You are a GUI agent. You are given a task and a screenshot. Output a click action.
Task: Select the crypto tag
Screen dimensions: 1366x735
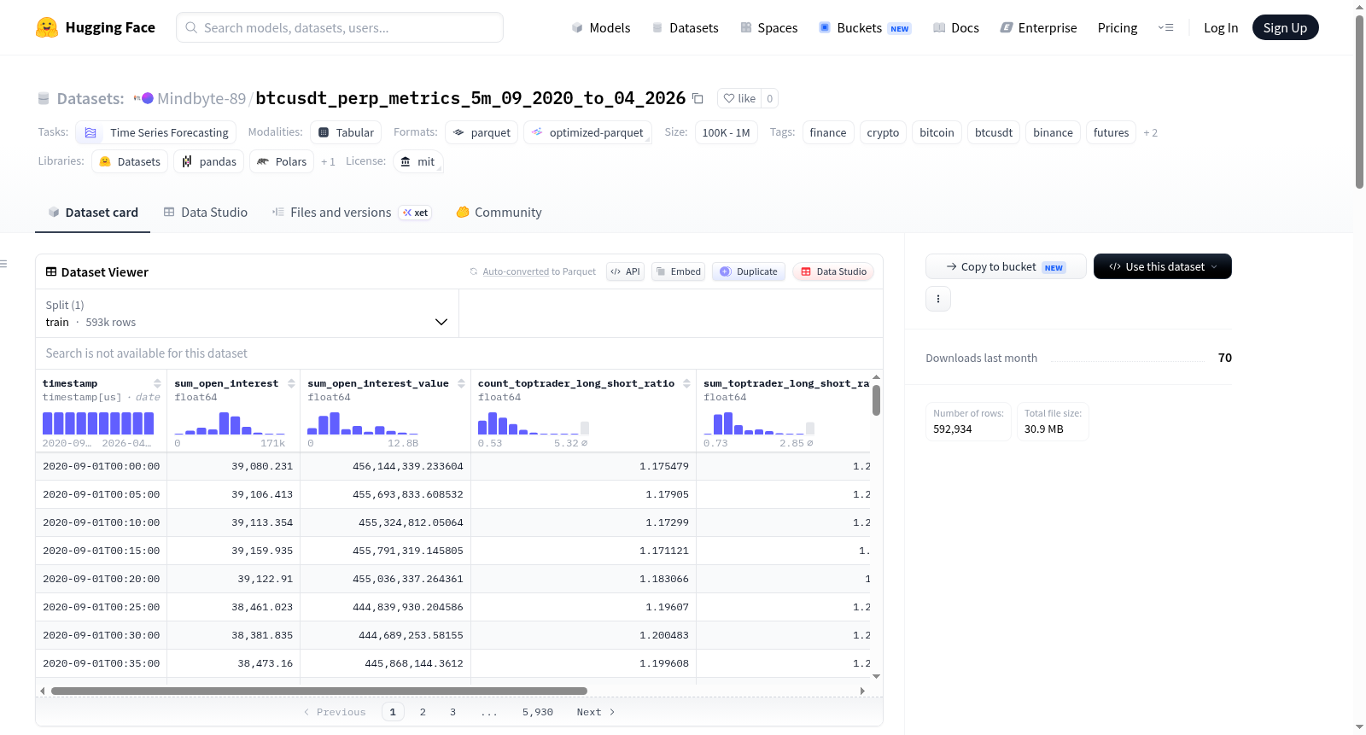coord(883,132)
